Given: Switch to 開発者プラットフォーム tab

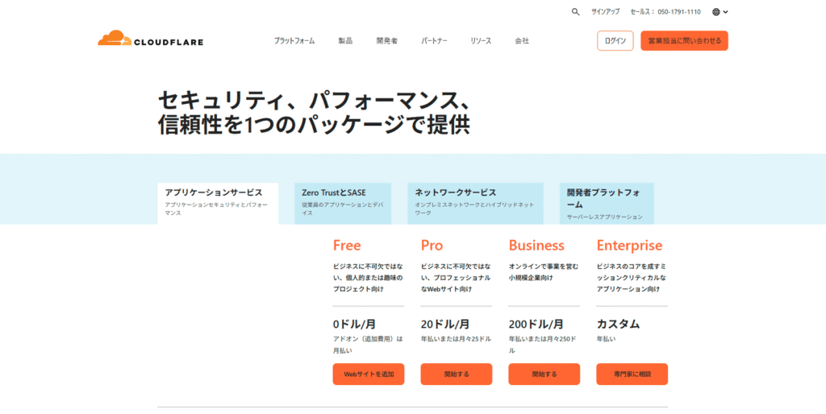Looking at the screenshot, I should click(607, 203).
